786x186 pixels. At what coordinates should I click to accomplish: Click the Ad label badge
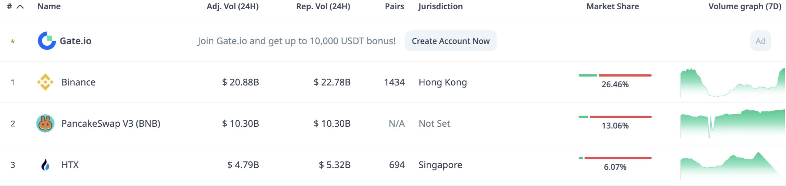coord(761,41)
